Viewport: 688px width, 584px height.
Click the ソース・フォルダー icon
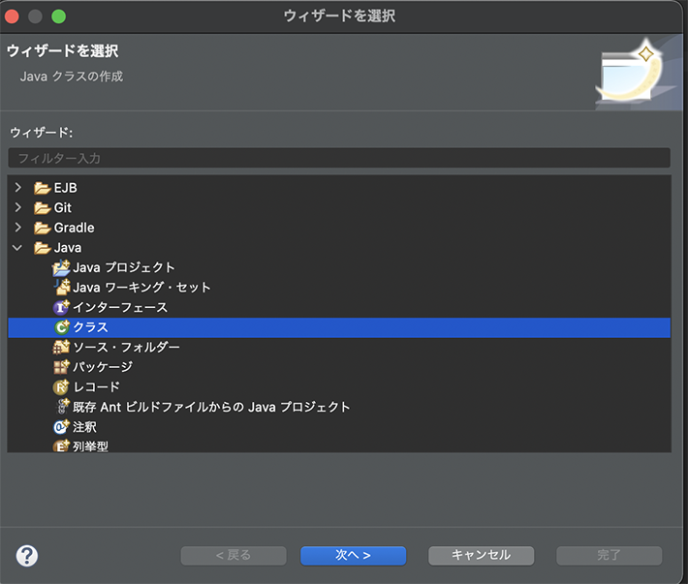[61, 347]
